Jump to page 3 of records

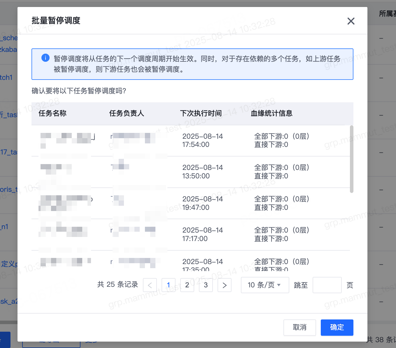coord(206,285)
